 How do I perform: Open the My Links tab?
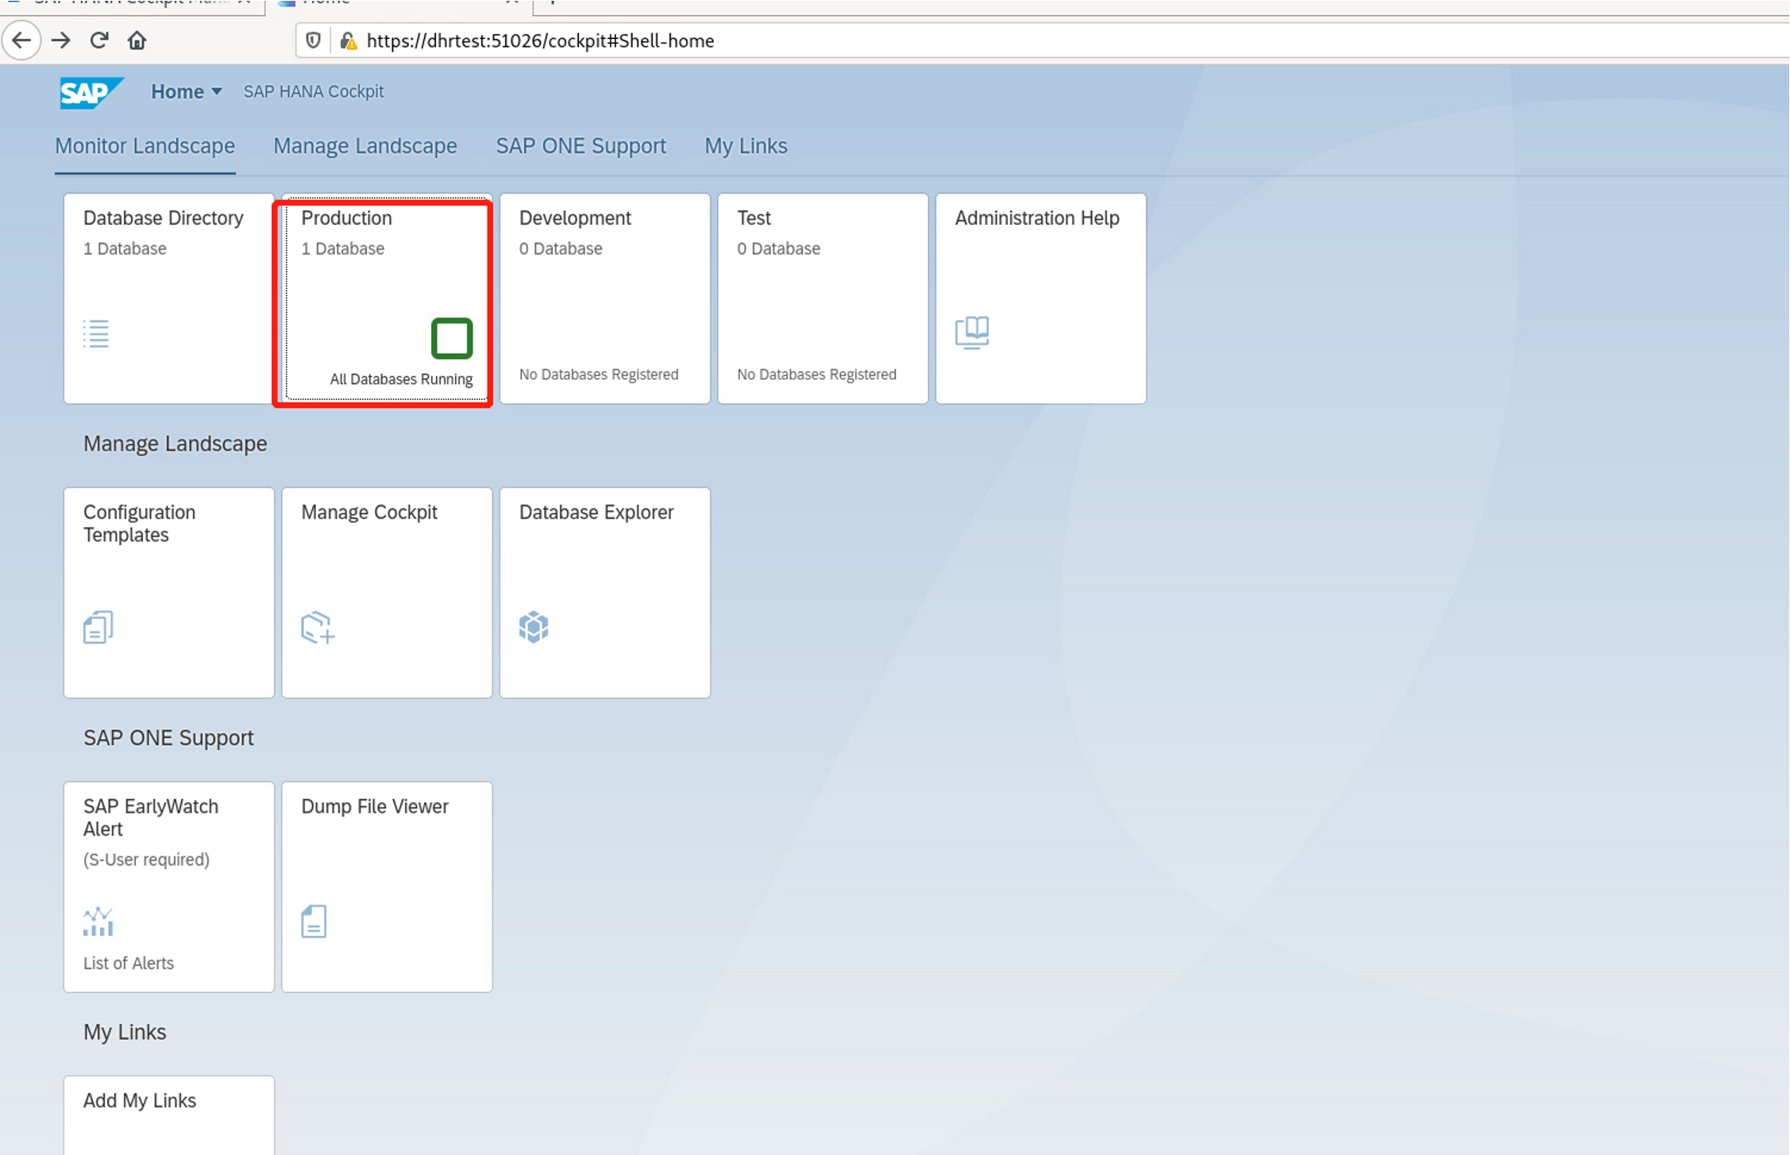746,146
